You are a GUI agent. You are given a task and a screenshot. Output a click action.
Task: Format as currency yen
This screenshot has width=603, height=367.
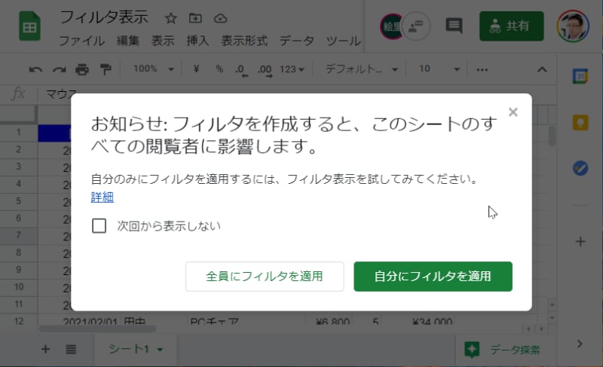click(196, 69)
